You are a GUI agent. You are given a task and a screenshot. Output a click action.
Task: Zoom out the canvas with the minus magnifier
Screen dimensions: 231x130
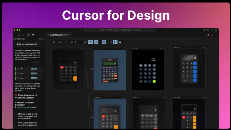[54, 42]
